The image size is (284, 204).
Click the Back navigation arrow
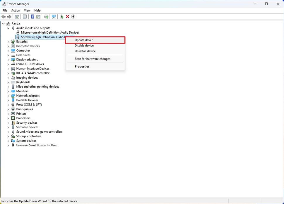click(4, 16)
